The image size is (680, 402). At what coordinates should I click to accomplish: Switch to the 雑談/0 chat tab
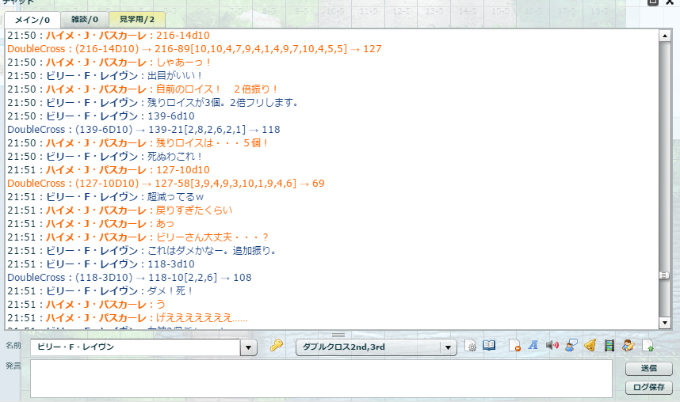point(85,19)
